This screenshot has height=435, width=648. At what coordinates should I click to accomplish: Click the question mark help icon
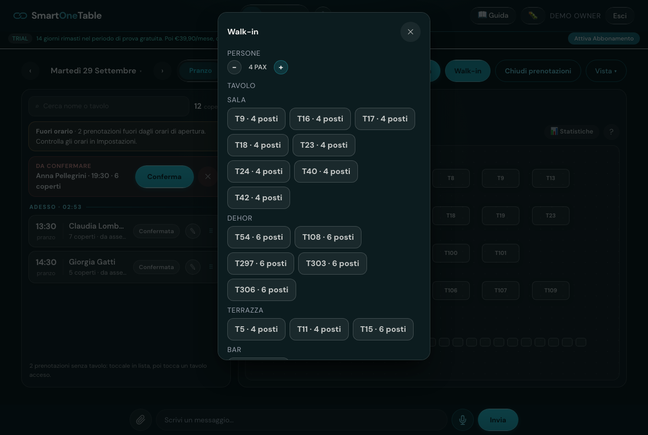coord(611,132)
